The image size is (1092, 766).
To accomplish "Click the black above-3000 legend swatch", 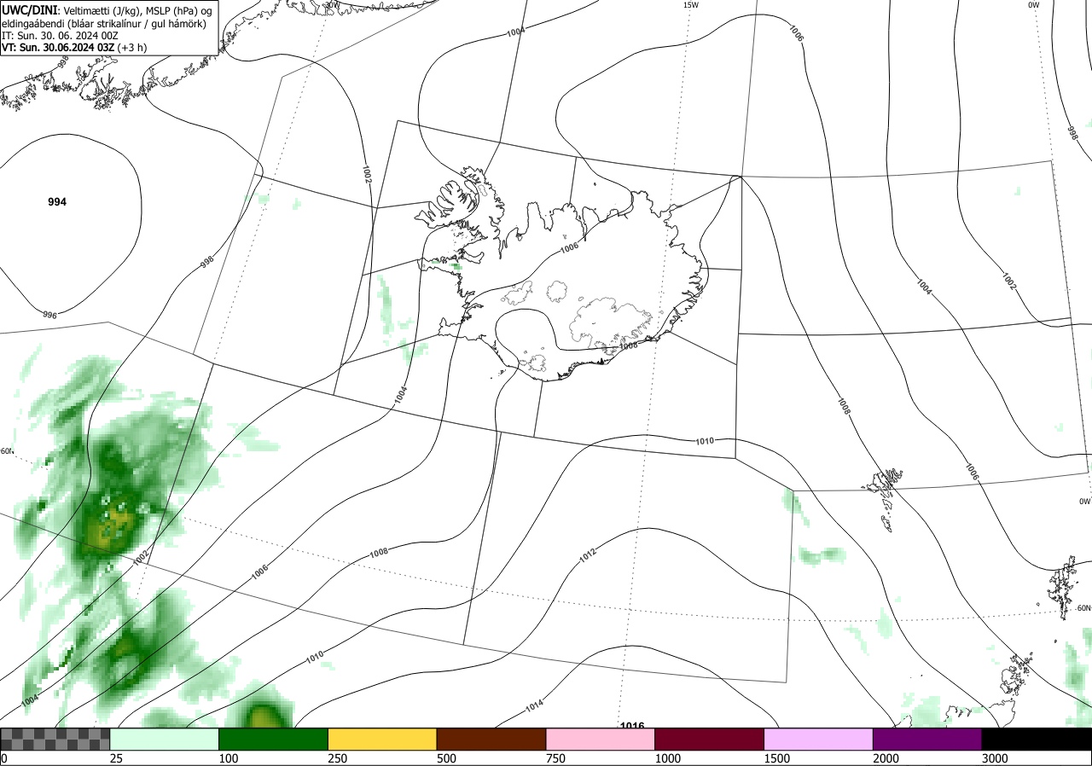I will 1037,739.
